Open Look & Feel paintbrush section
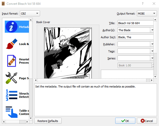 point(12,44)
